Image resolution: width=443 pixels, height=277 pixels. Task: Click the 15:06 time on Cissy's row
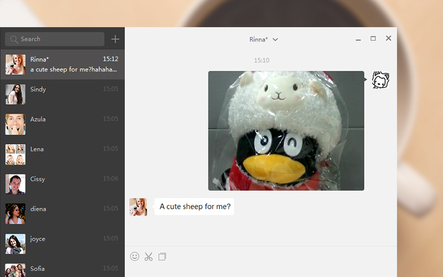[110, 178]
